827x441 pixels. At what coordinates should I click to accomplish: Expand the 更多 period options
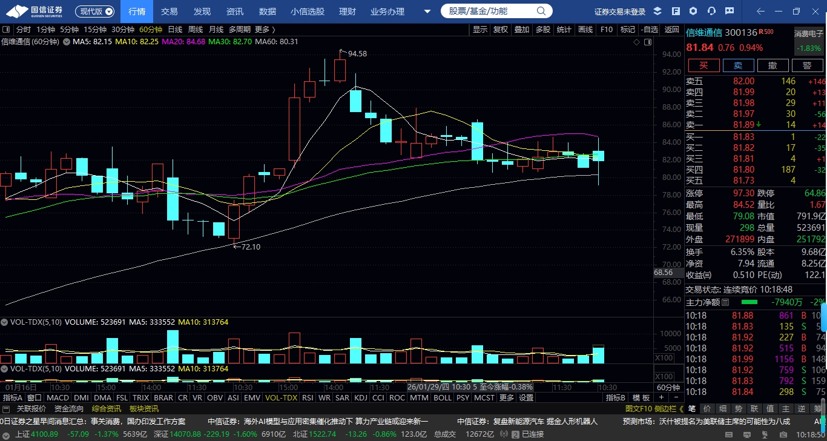pyautogui.click(x=265, y=29)
